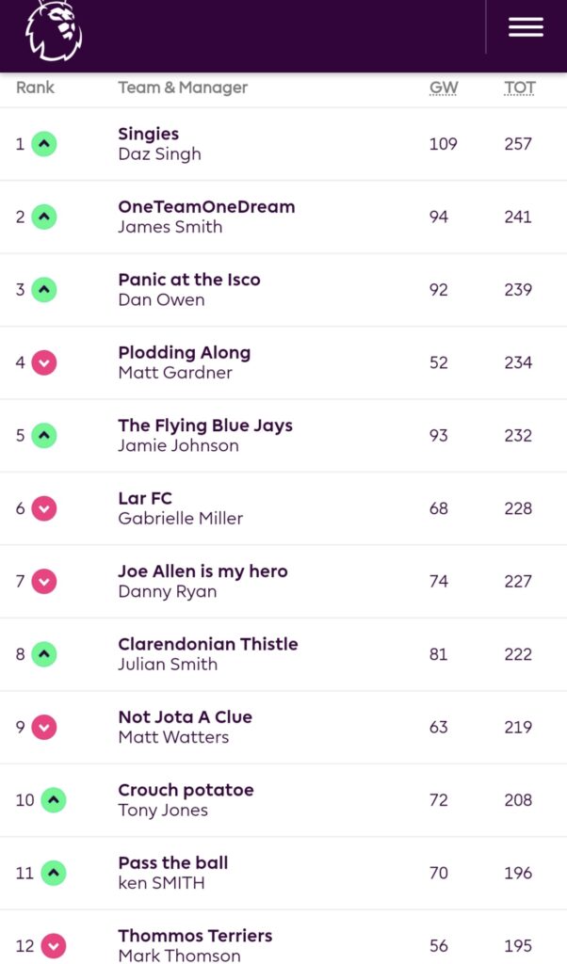Screen dimensions: 567x964
Task: Click the green up arrow for Clarendonian Thistle
Action: (x=44, y=654)
